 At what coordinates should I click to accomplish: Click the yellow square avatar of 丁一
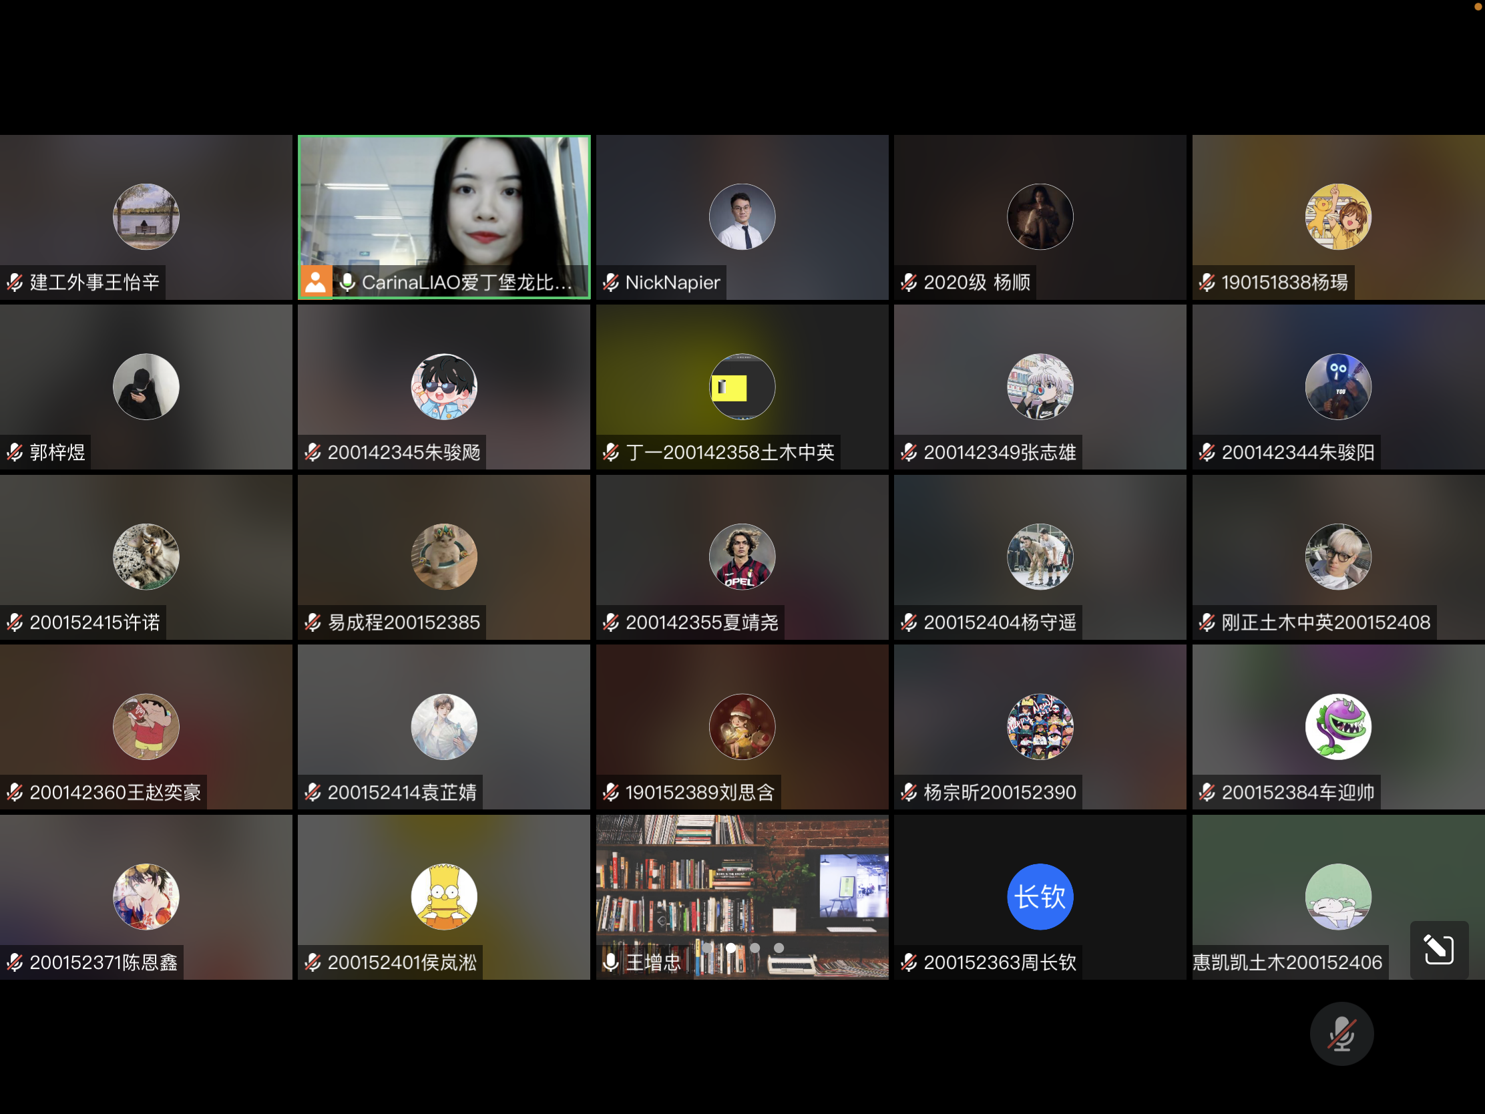[x=742, y=387]
